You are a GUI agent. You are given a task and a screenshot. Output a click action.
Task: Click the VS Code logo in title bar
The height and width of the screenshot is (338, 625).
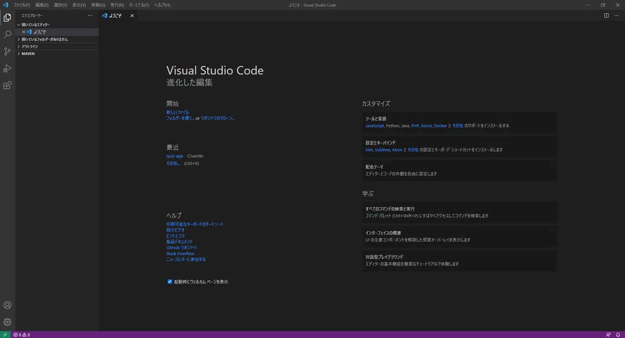click(x=5, y=5)
